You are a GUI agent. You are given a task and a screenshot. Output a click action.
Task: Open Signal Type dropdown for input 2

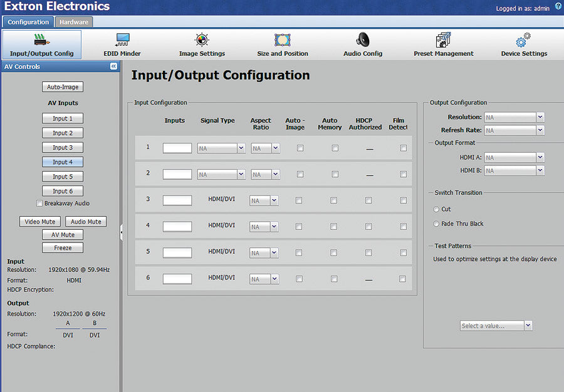[221, 174]
